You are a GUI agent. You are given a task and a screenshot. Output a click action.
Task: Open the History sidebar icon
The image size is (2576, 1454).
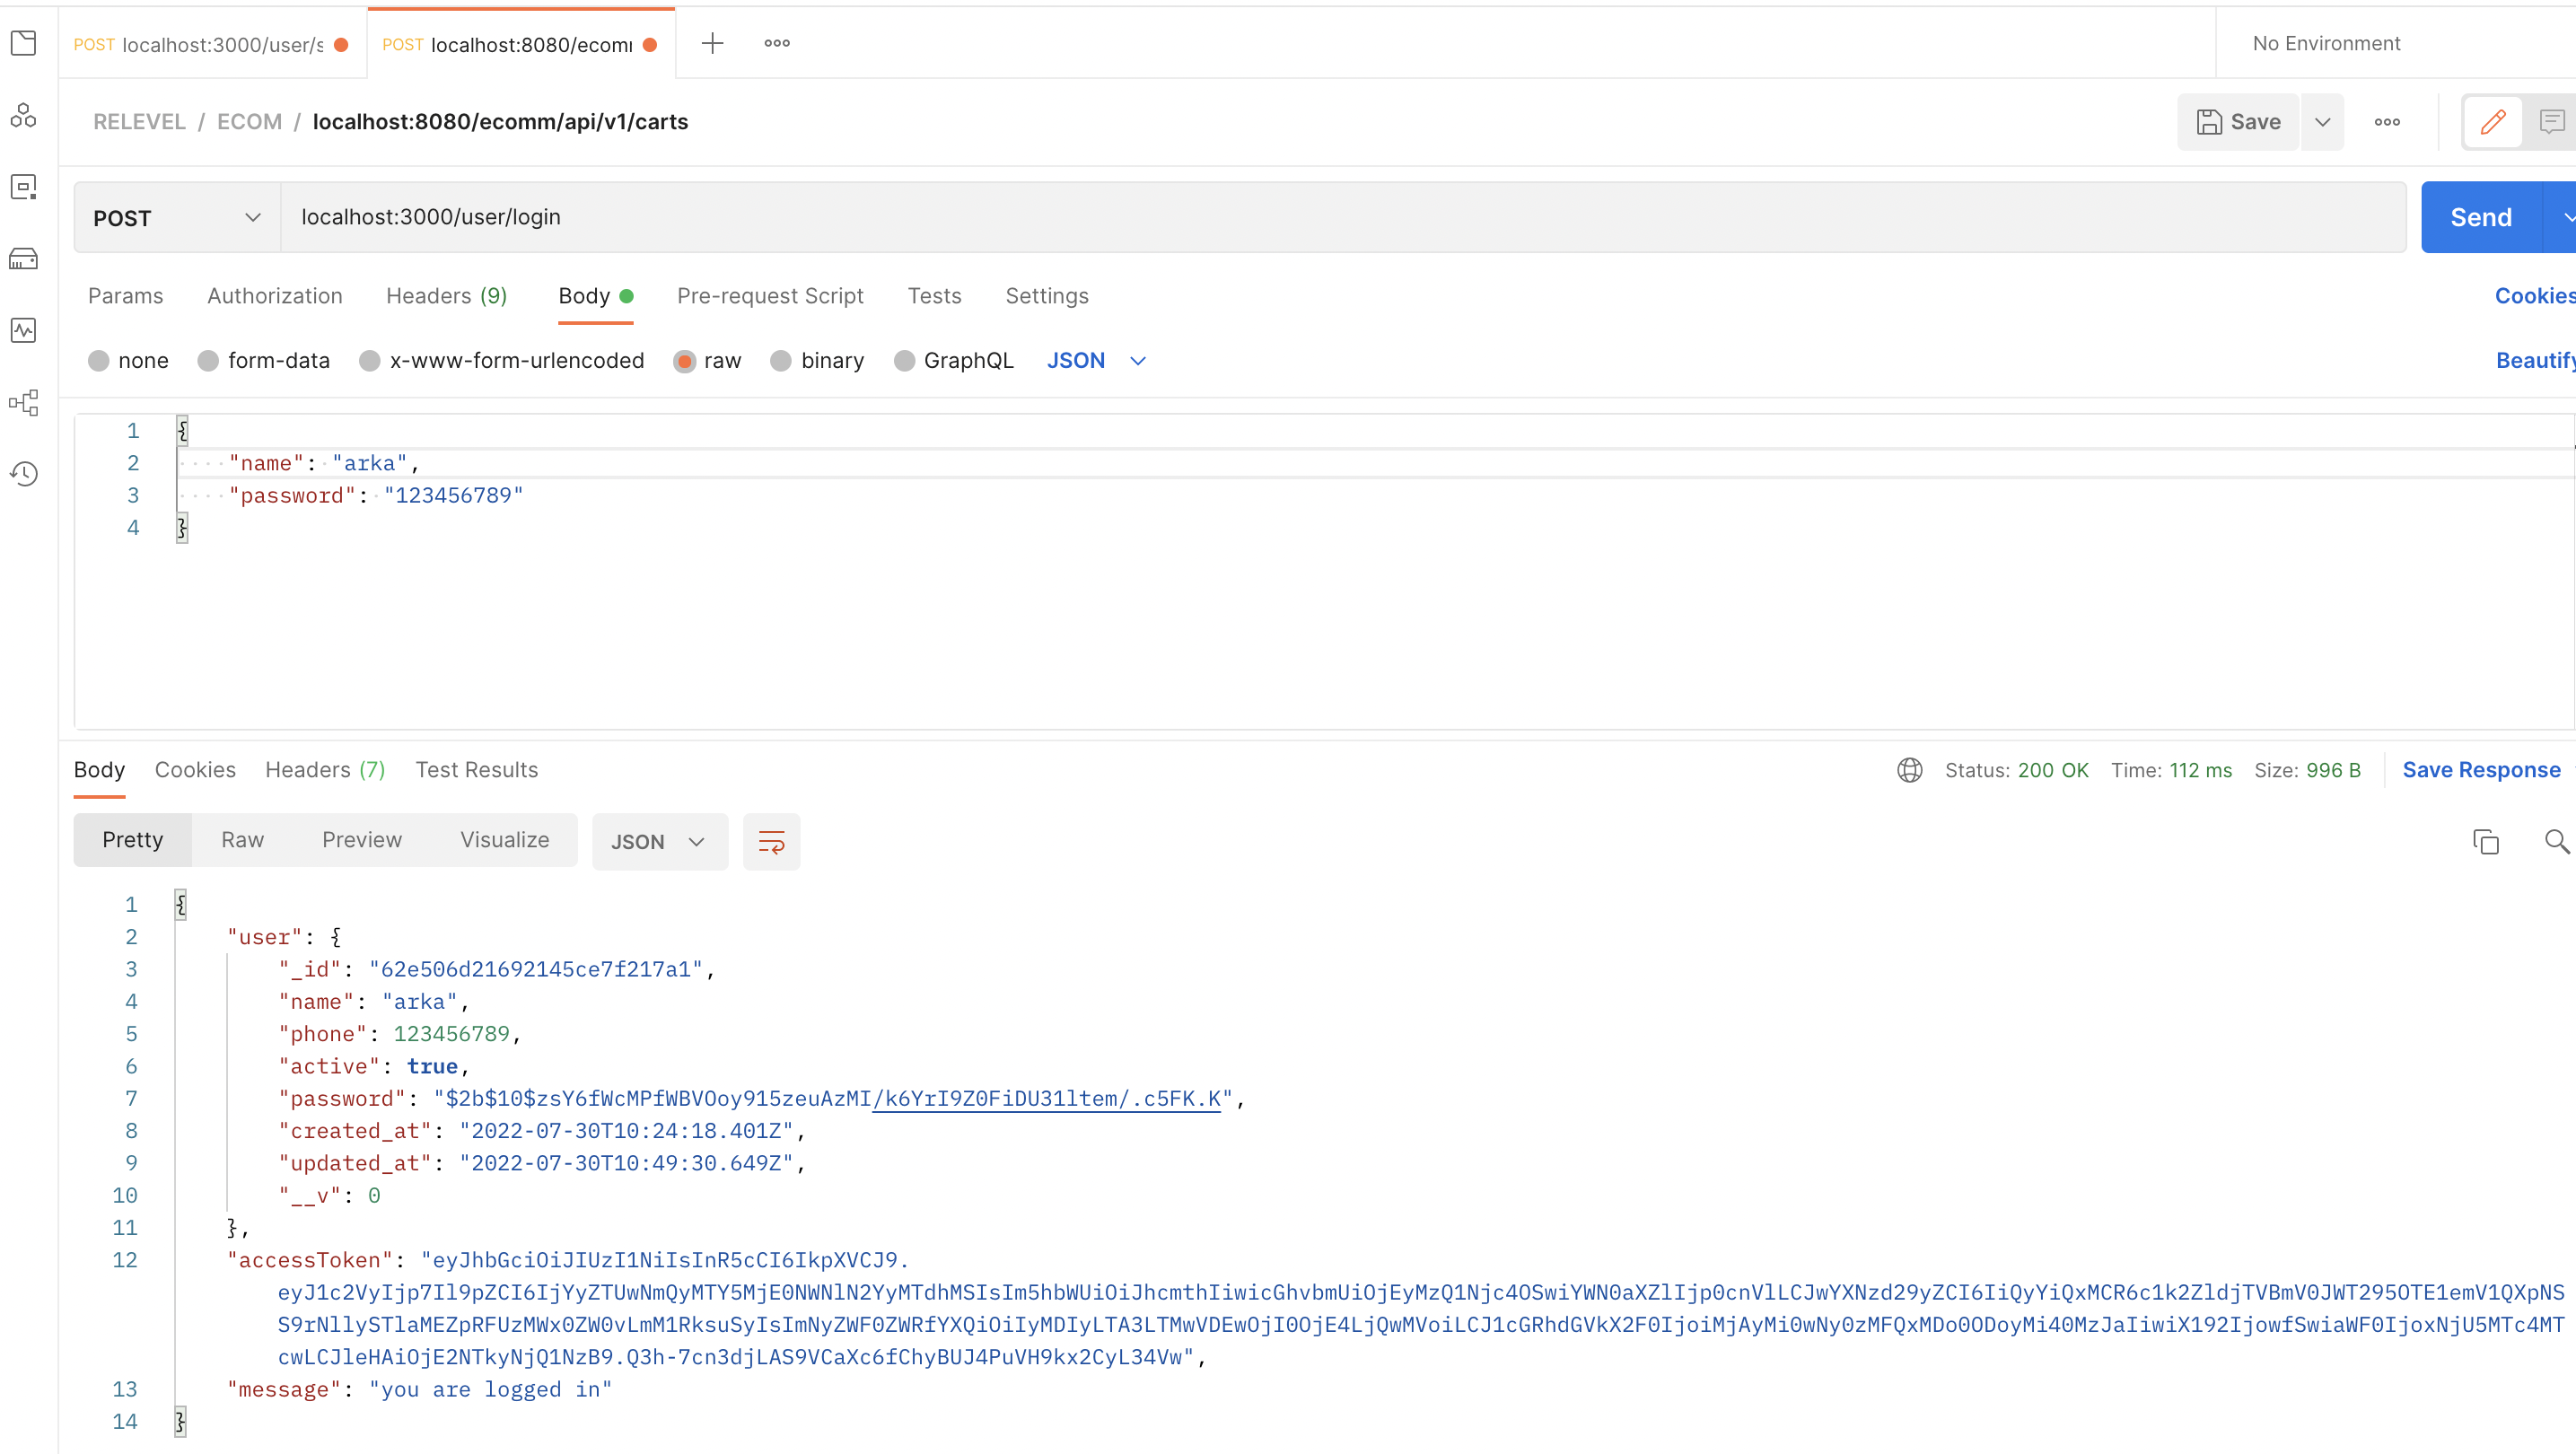pos(24,474)
